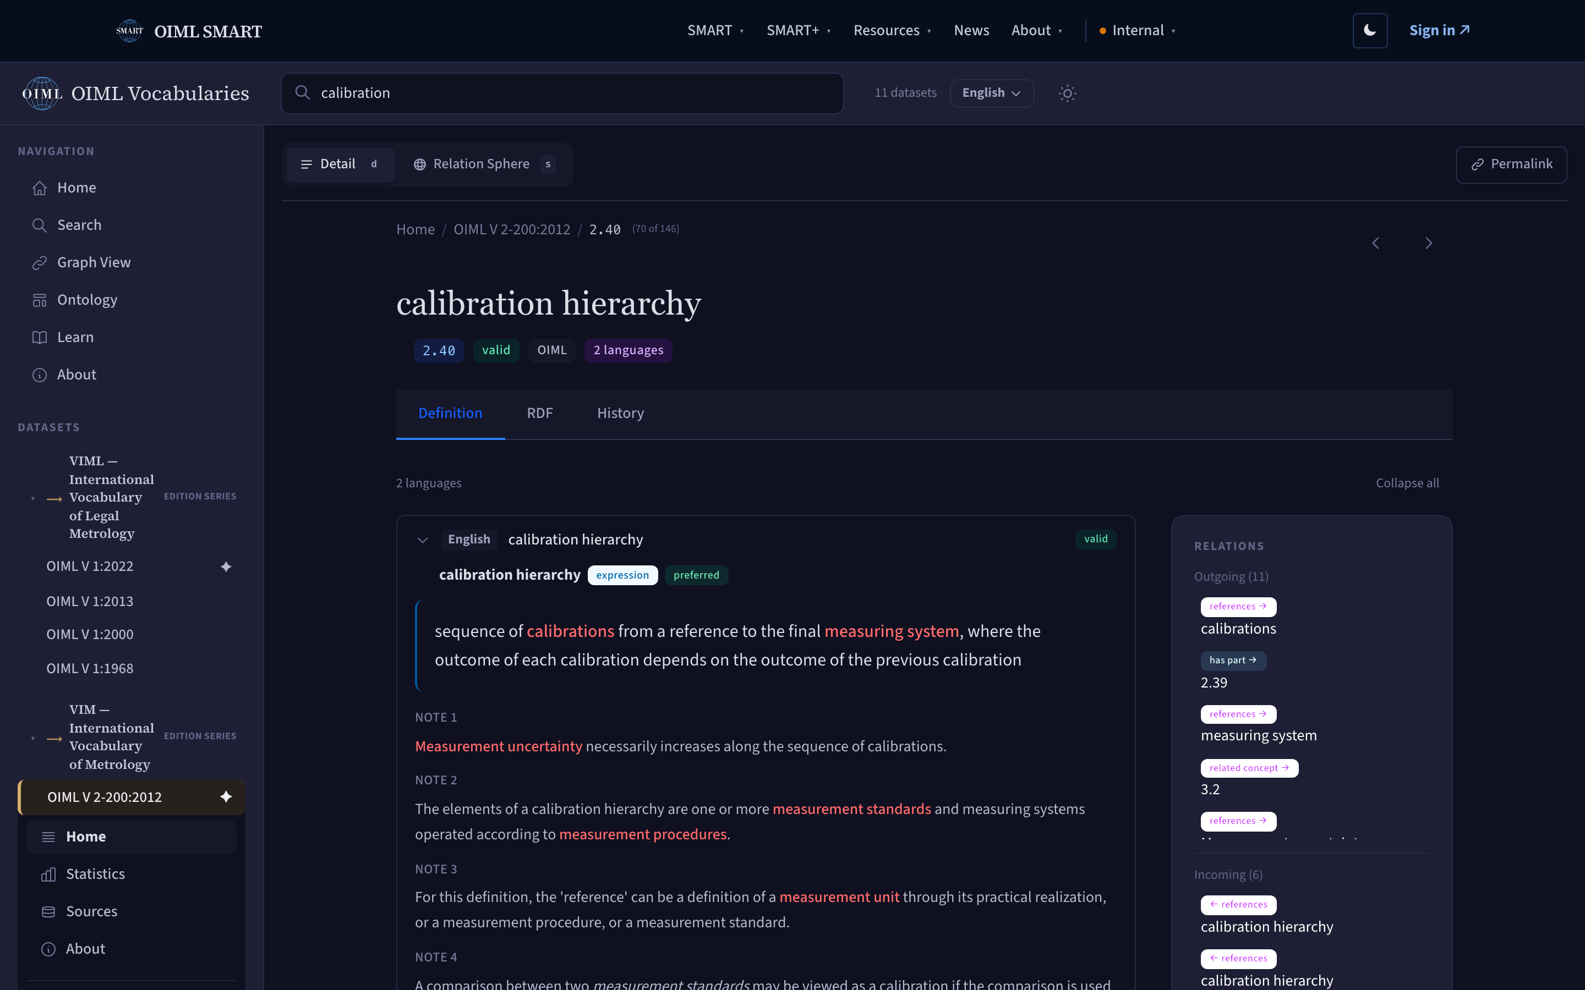Open outgoing relation measuring system
The image size is (1585, 990).
tap(1258, 736)
